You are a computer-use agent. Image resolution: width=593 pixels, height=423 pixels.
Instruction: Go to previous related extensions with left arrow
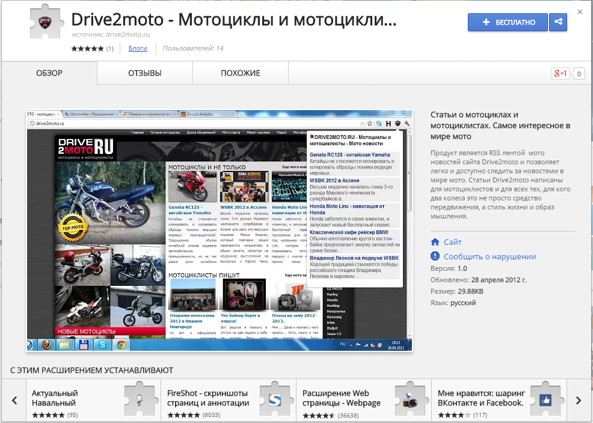tap(14, 400)
